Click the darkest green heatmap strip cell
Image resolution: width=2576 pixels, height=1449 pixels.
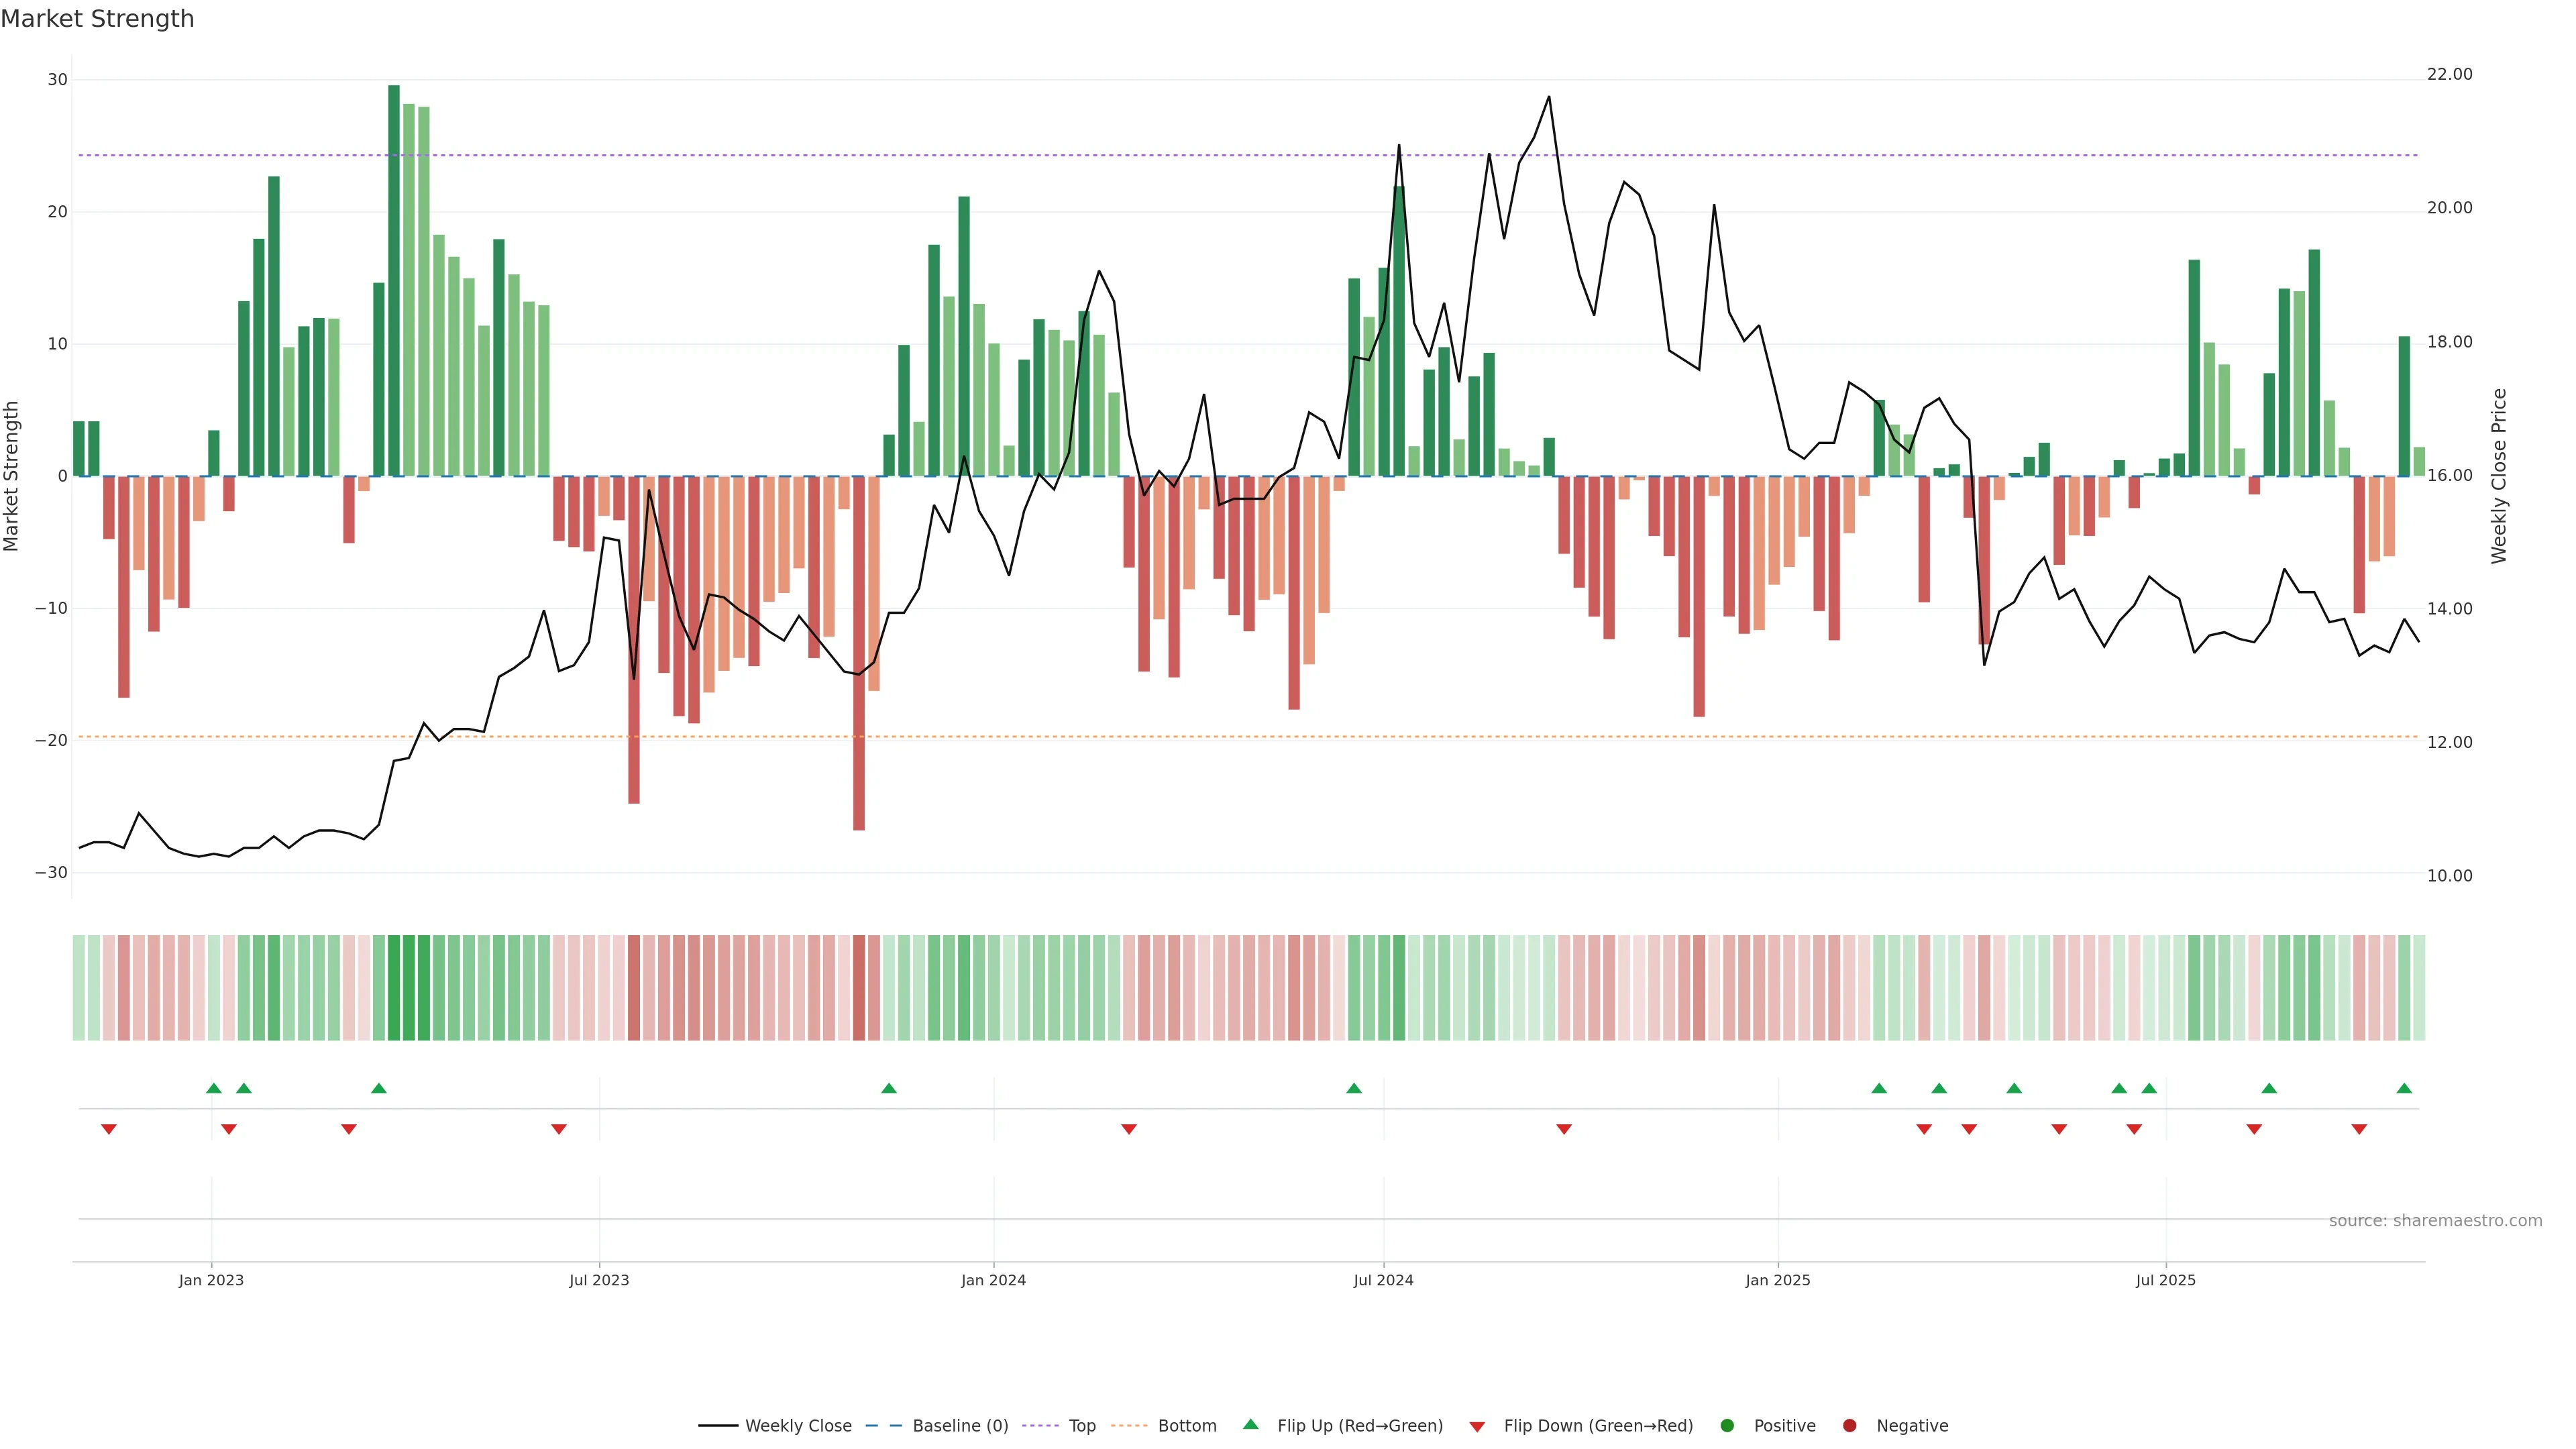(x=394, y=987)
